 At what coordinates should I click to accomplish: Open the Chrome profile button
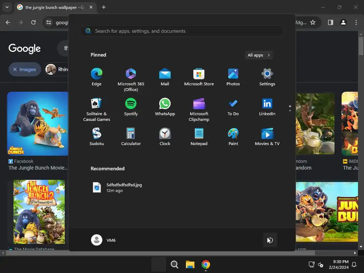pyautogui.click(x=343, y=22)
